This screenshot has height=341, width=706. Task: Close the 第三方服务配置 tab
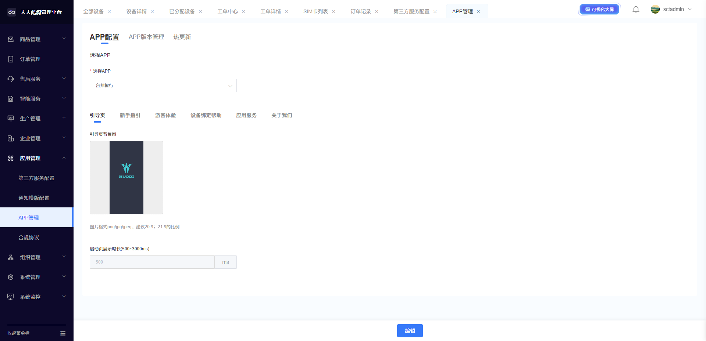click(x=435, y=12)
